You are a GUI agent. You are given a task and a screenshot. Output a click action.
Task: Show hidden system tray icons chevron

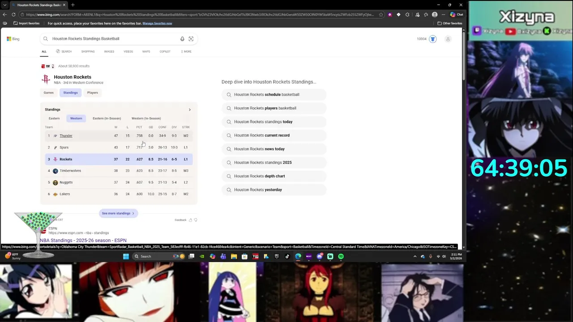pyautogui.click(x=415, y=256)
